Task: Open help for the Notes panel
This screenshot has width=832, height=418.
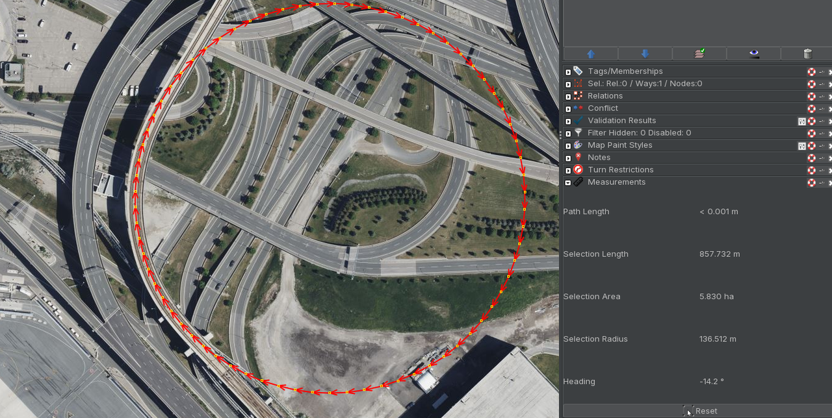Action: [811, 158]
